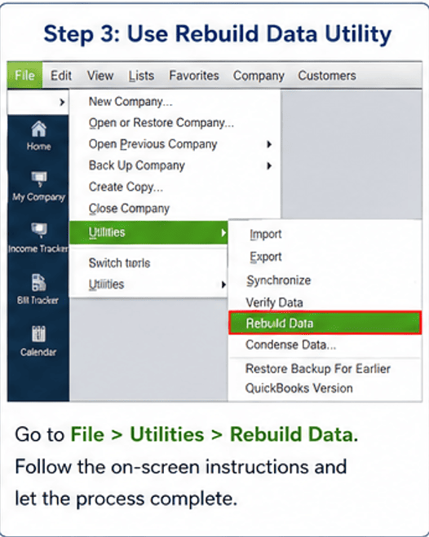The width and height of the screenshot is (429, 537).
Task: Expand Back Up Company submenu arrow
Action: pyautogui.click(x=269, y=165)
